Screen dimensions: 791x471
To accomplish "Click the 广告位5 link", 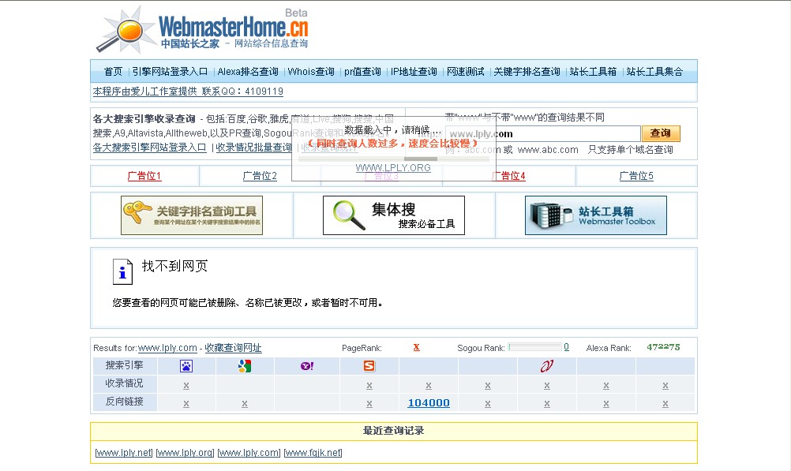I will (x=636, y=176).
